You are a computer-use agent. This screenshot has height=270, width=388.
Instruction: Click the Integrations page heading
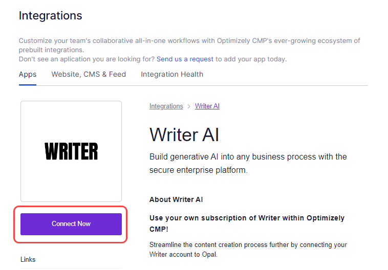[50, 15]
